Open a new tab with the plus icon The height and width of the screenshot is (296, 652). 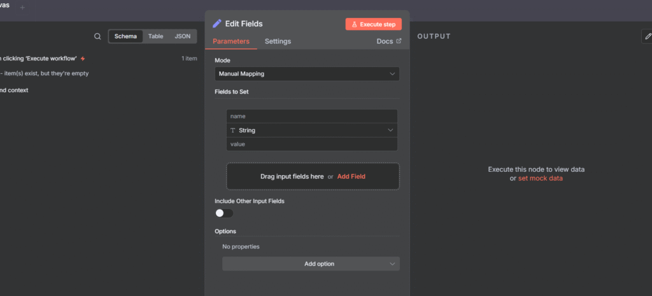[23, 7]
